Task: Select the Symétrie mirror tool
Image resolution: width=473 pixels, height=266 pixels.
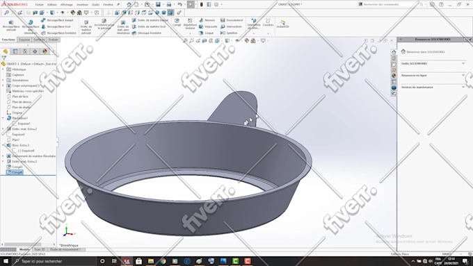Action: coord(229,33)
